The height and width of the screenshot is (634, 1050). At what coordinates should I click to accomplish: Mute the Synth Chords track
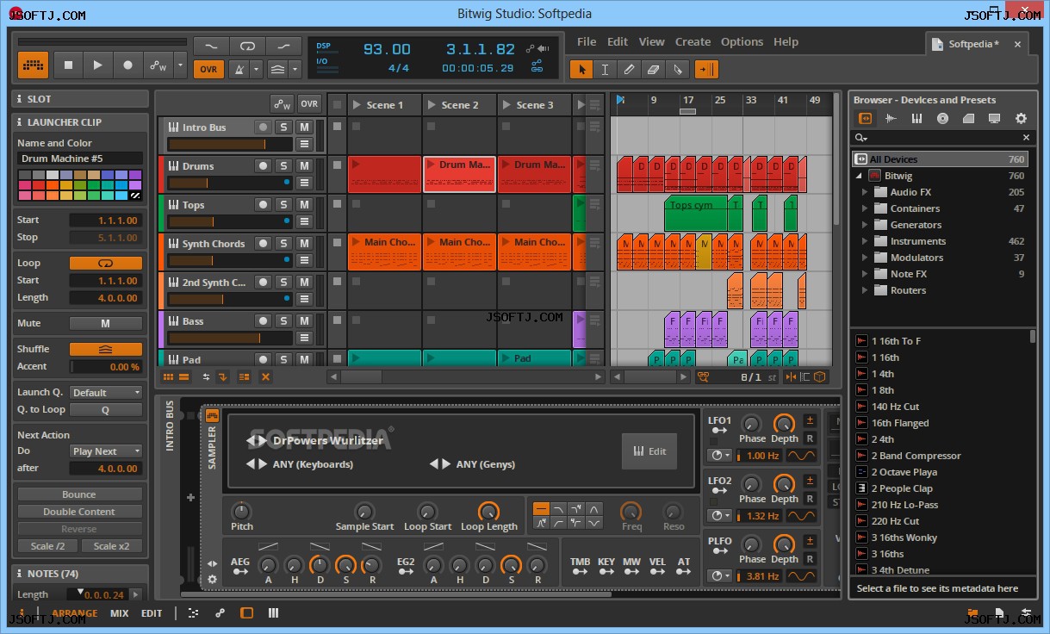[304, 243]
